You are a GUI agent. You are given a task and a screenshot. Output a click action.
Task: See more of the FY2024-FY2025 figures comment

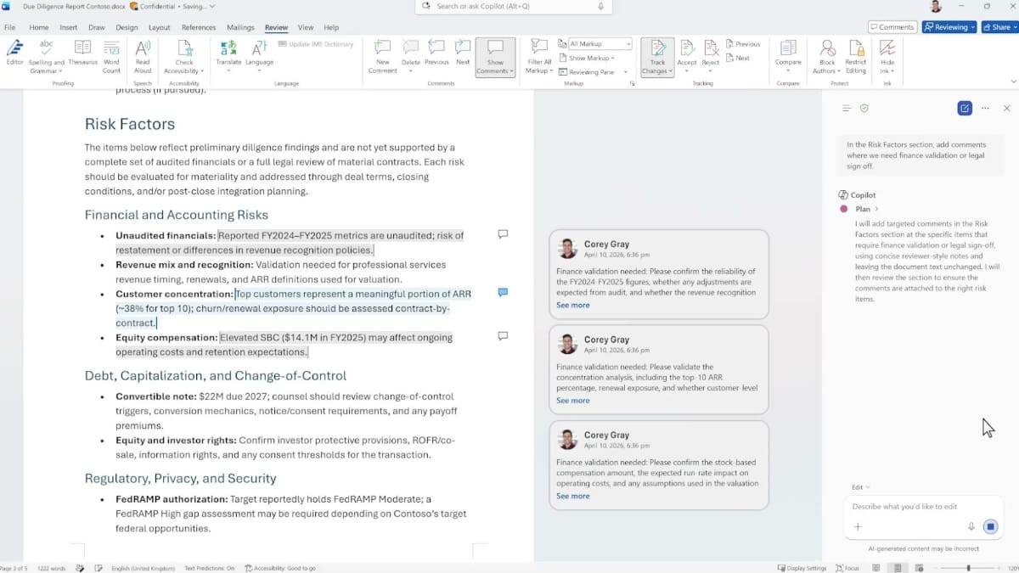(x=573, y=305)
